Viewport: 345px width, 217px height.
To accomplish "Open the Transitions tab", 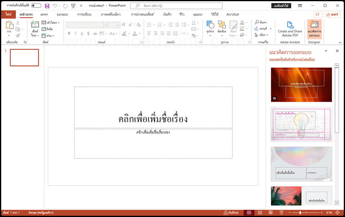I will point(84,14).
